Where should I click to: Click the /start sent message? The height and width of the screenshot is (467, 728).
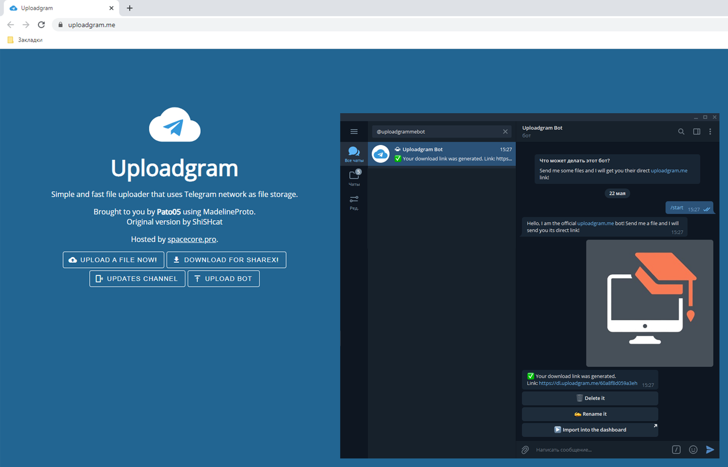click(x=689, y=208)
